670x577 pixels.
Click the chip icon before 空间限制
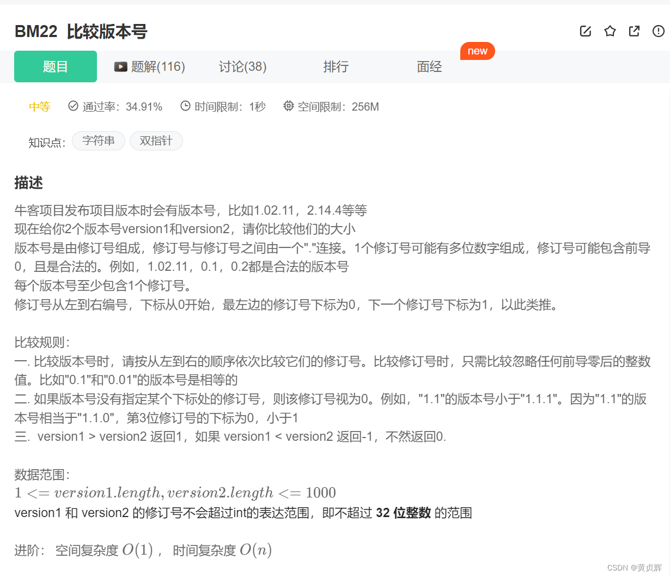tap(288, 106)
